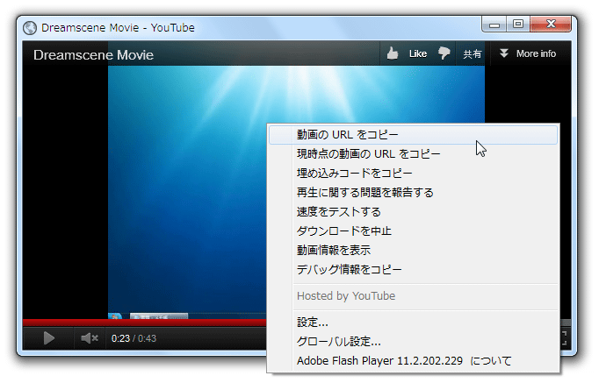Select 動画の URL をコピー menu item
The width and height of the screenshot is (599, 383).
point(414,134)
